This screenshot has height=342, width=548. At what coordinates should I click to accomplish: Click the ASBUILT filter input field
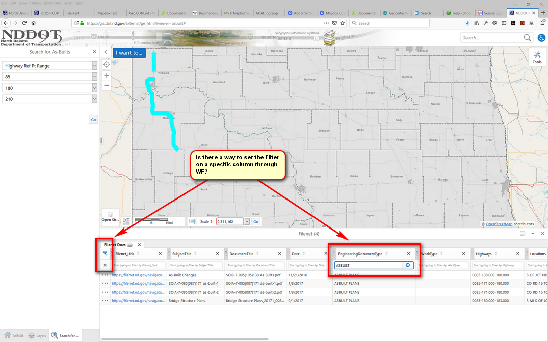[369, 265]
